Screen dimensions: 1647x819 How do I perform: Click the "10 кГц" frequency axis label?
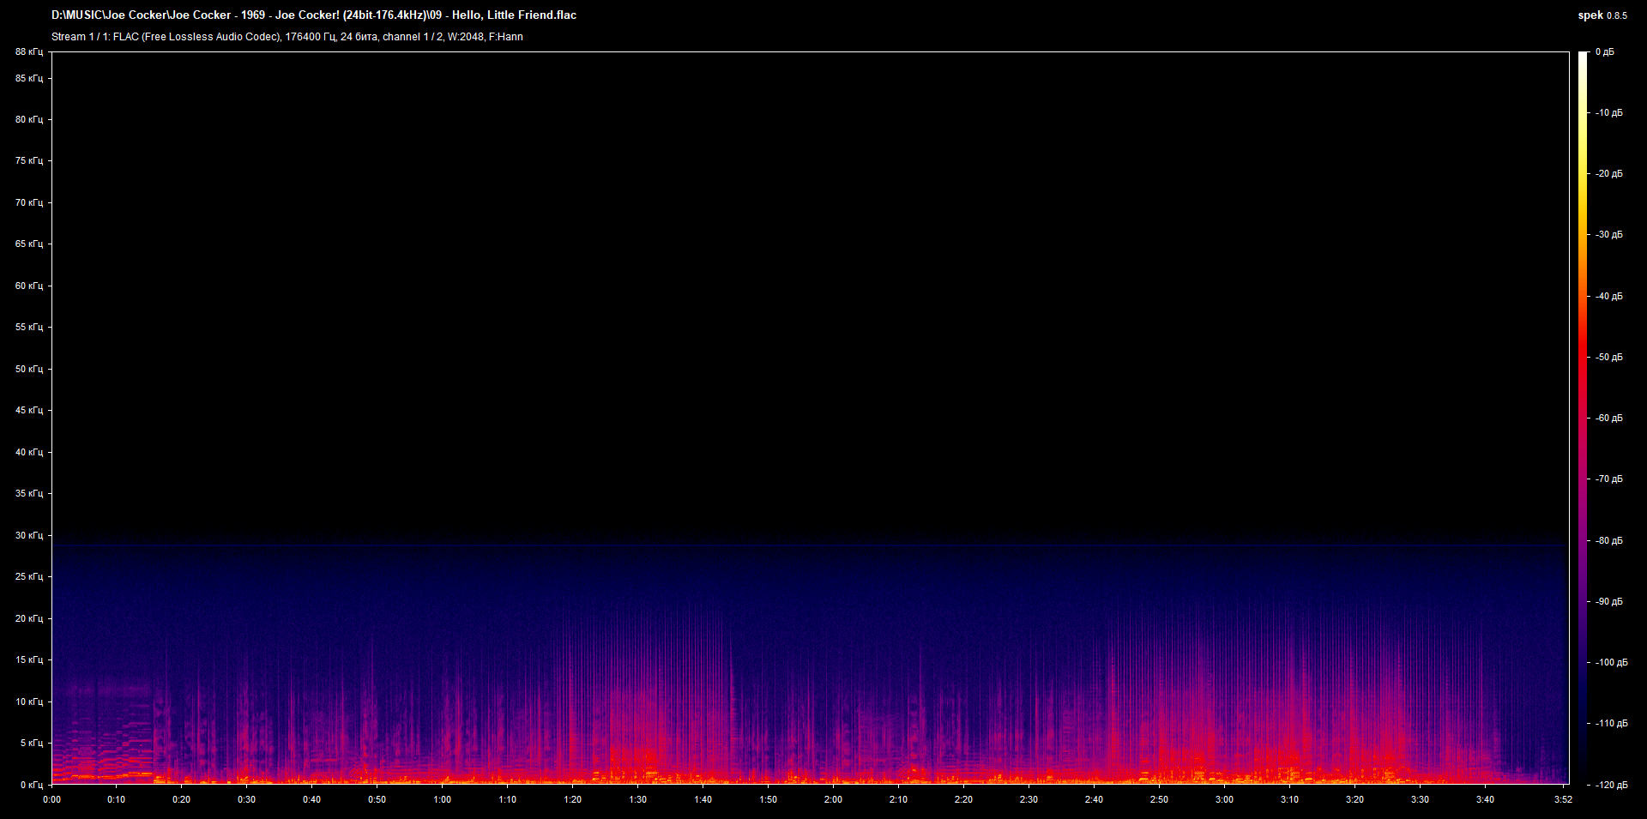29,702
